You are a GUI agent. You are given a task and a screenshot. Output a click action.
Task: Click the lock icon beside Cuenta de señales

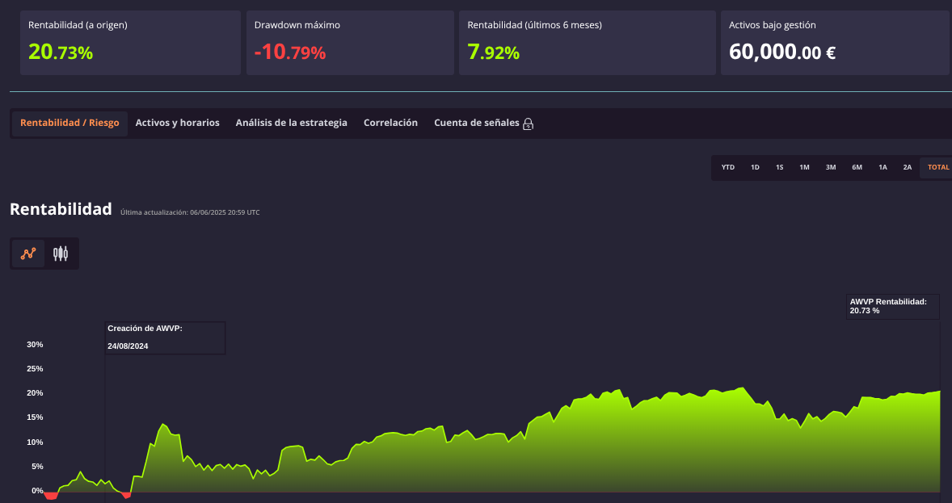(x=529, y=124)
